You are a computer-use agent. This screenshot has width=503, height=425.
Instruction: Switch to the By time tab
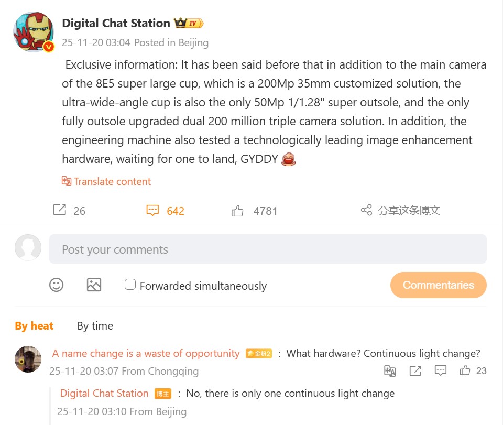click(95, 326)
